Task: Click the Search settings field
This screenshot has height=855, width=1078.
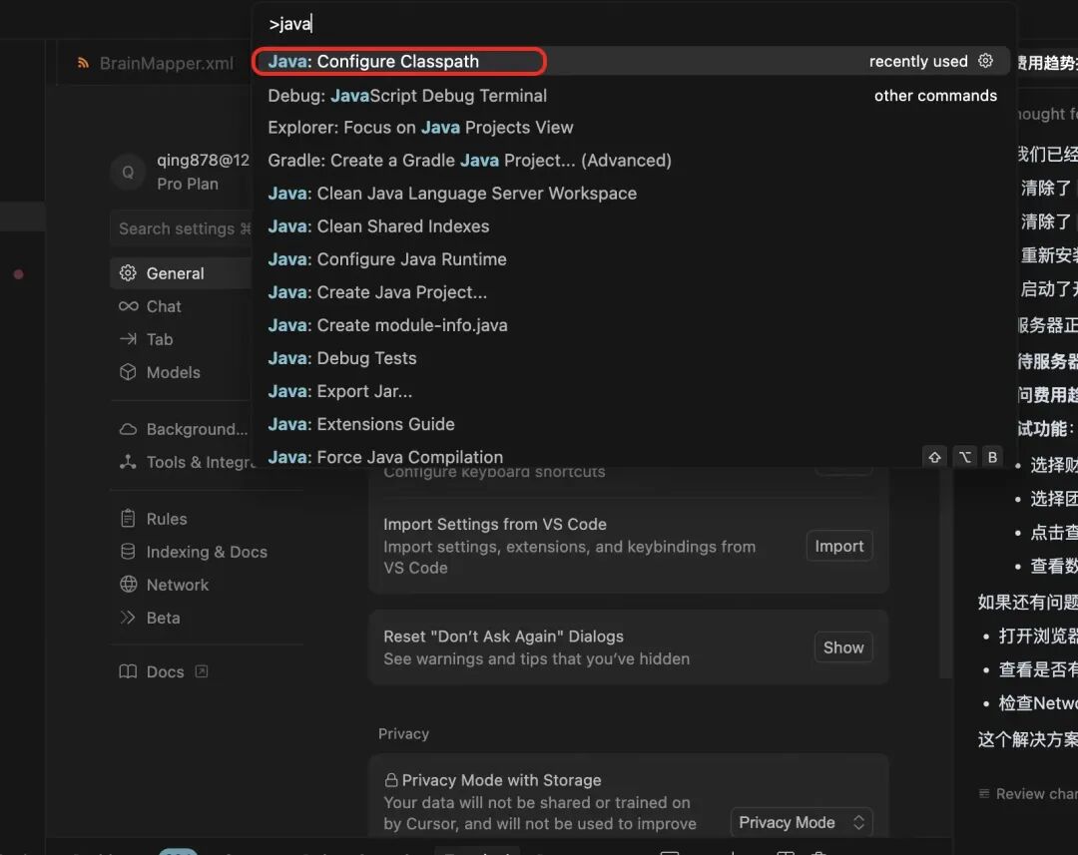Action: tap(183, 228)
